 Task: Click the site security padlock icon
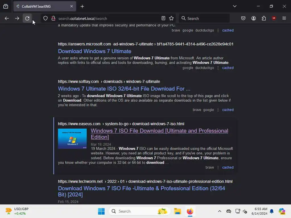[x=53, y=18]
